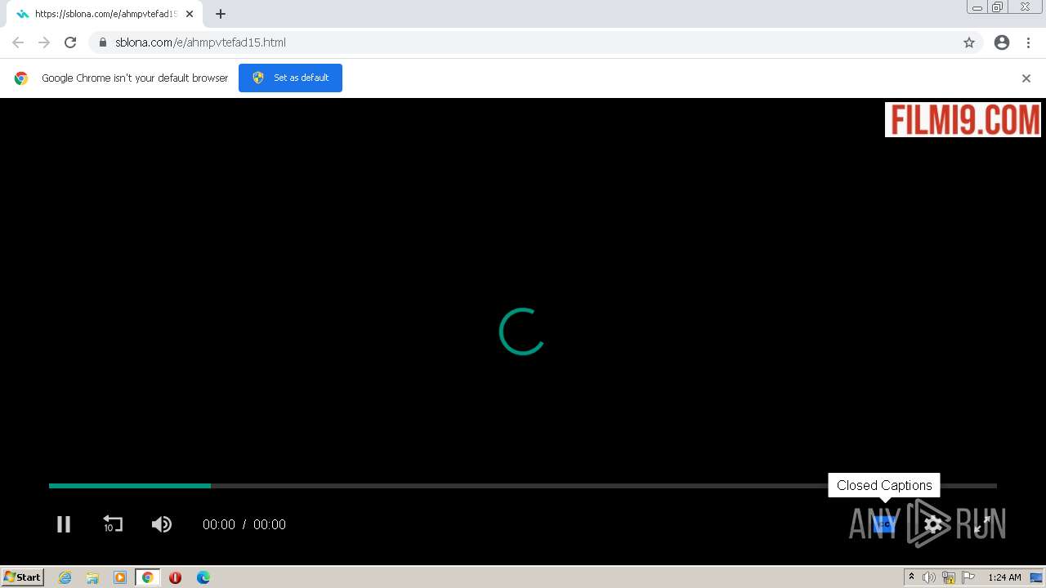This screenshot has width=1046, height=588.
Task: Show hidden system tray icons
Action: tap(911, 577)
